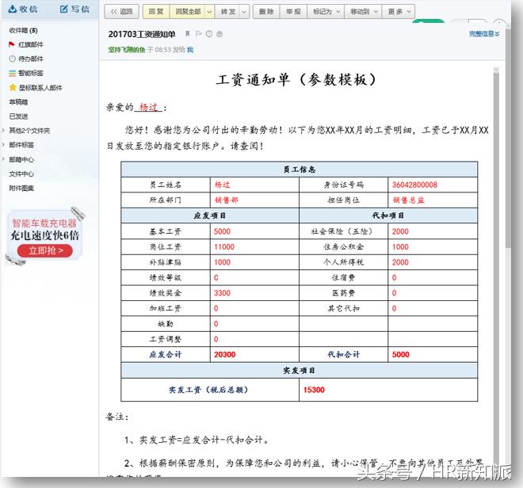
Task: Click the red flag icon in sidebar
Action: click(x=12, y=44)
